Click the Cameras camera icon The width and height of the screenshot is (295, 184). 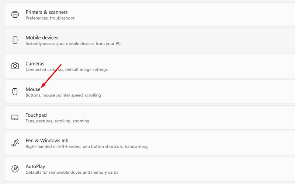pos(15,66)
